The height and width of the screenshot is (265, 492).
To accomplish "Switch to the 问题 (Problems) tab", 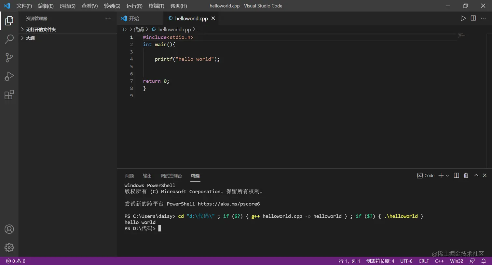I will coord(129,176).
